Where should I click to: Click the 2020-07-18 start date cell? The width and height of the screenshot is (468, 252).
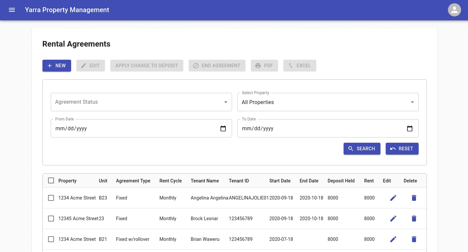(x=281, y=239)
